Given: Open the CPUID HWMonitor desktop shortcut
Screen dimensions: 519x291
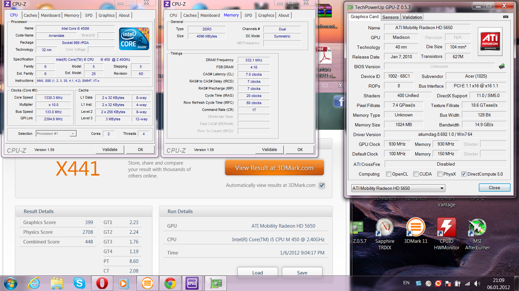Looking at the screenshot, I should click(447, 234).
